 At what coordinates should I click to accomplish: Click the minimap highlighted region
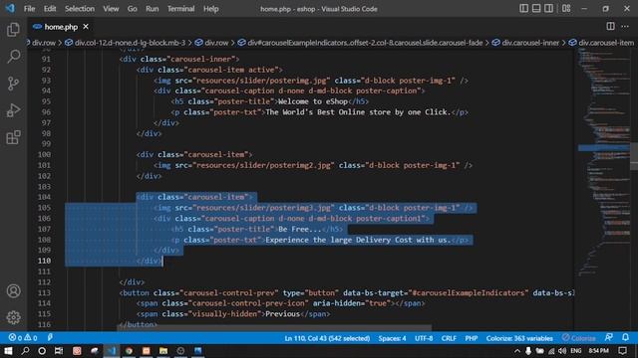click(604, 148)
